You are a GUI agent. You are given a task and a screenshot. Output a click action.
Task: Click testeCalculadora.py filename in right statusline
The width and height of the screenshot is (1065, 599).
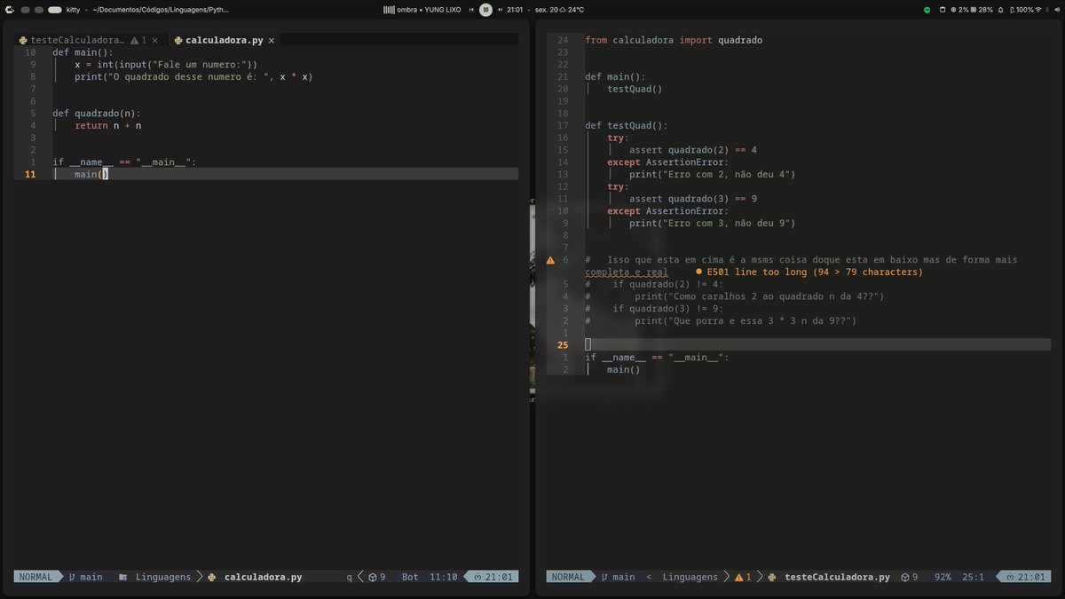837,577
